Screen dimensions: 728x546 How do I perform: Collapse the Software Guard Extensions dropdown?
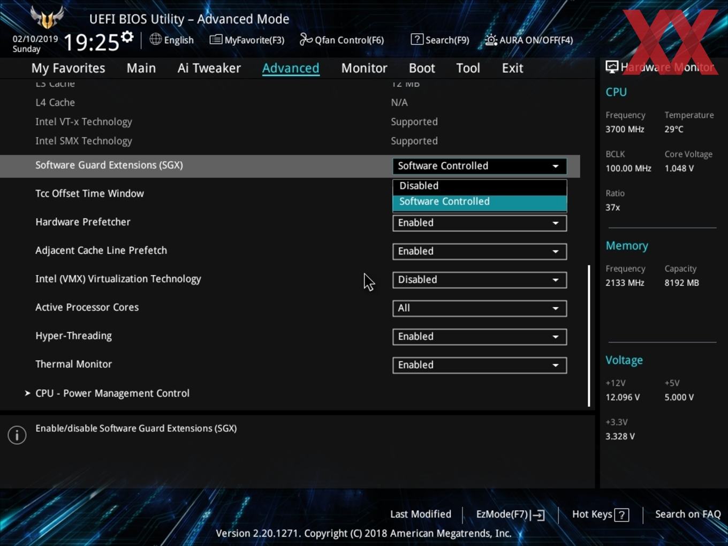[480, 166]
